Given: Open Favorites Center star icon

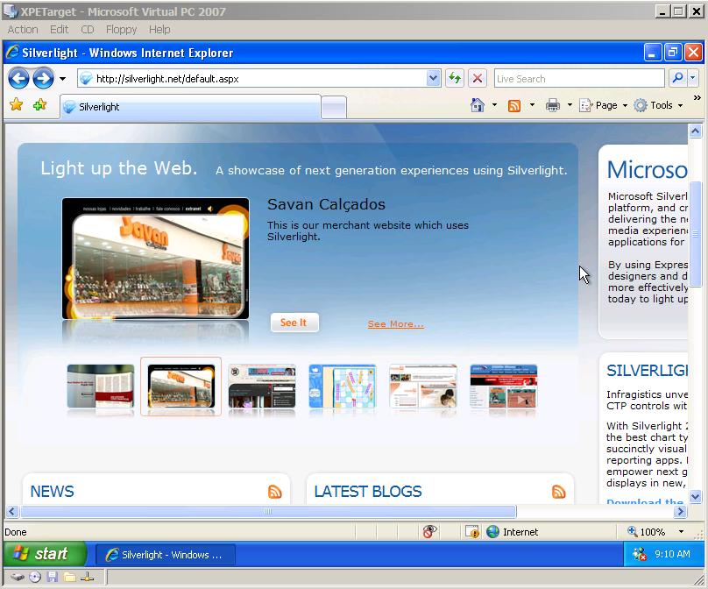Looking at the screenshot, I should 17,105.
